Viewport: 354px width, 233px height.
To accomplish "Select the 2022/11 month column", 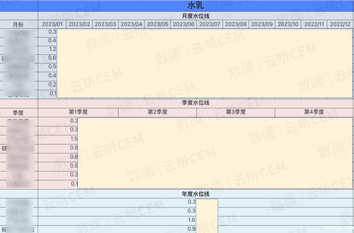I will pos(314,24).
